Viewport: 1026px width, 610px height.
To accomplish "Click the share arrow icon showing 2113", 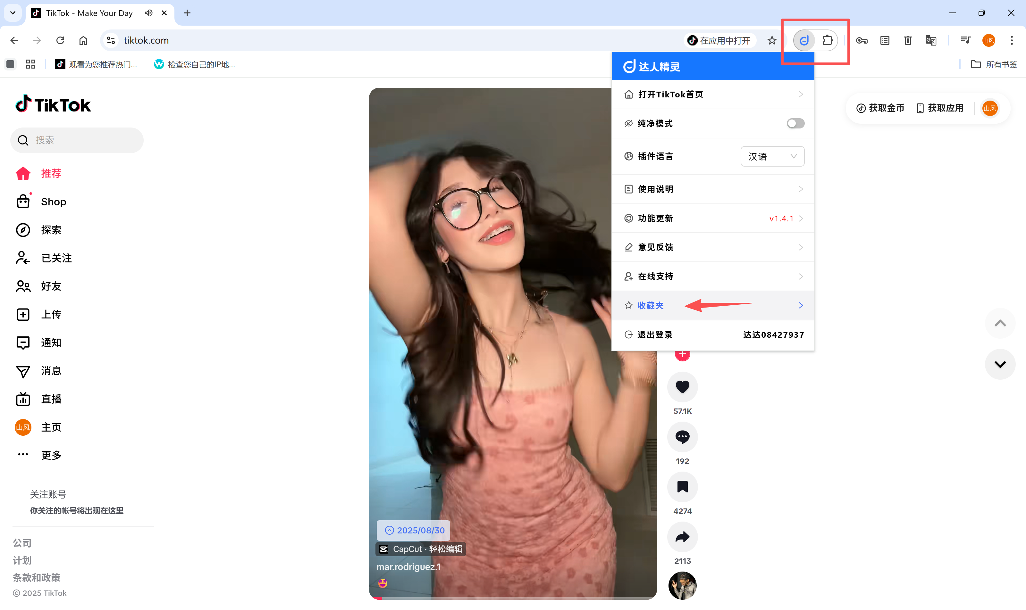I will (x=682, y=537).
